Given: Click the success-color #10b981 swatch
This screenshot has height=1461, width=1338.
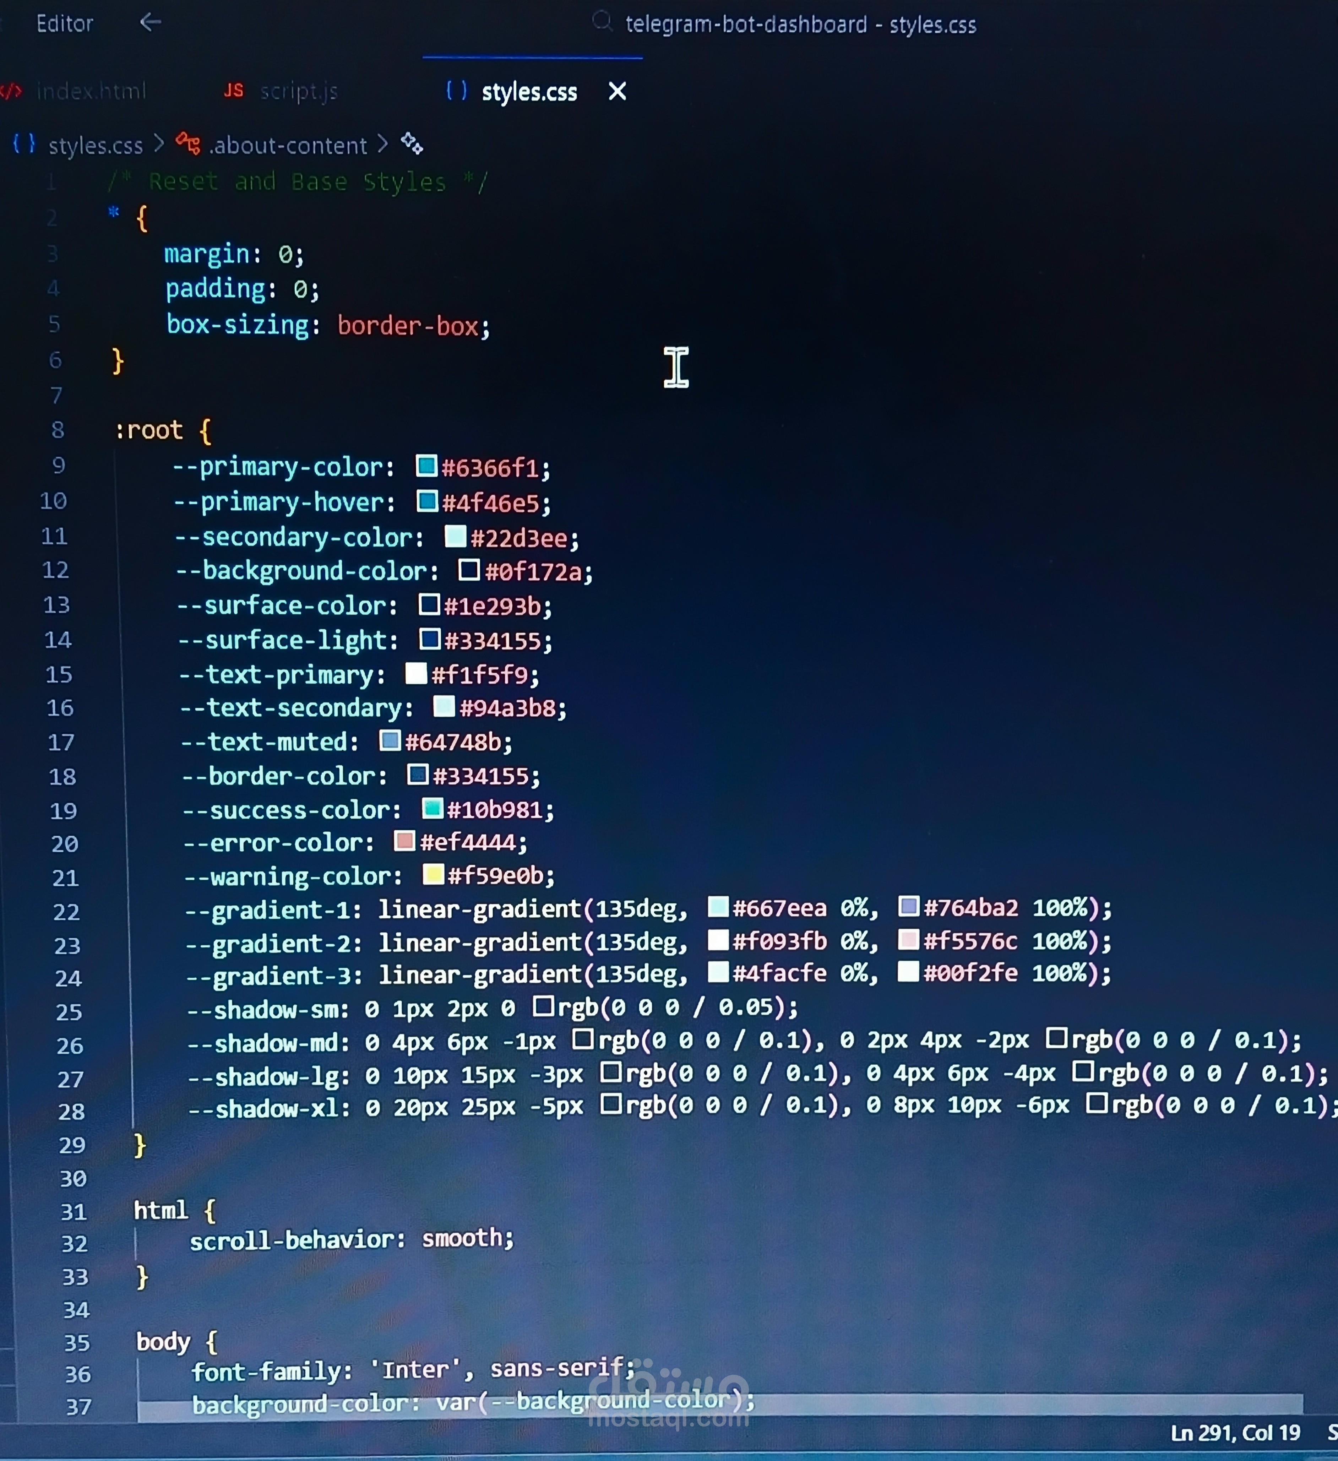Looking at the screenshot, I should click(432, 808).
